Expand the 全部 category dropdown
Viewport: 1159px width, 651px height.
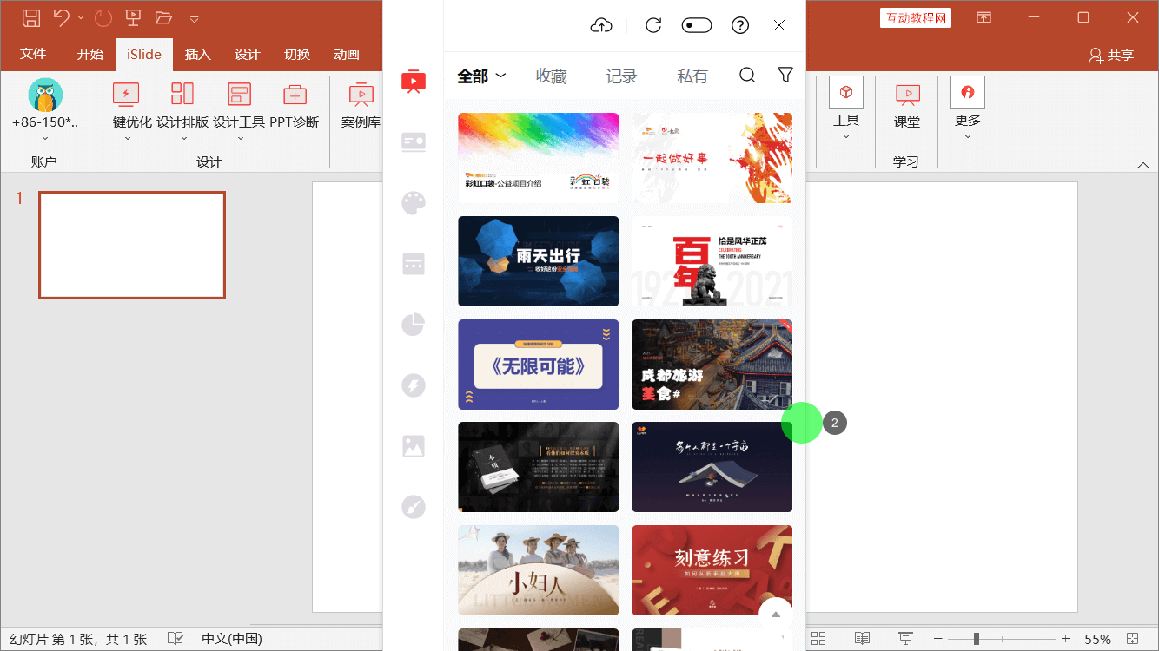tap(481, 76)
